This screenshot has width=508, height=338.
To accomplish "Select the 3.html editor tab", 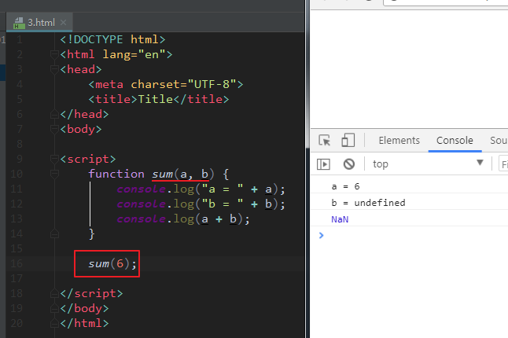I will (39, 22).
